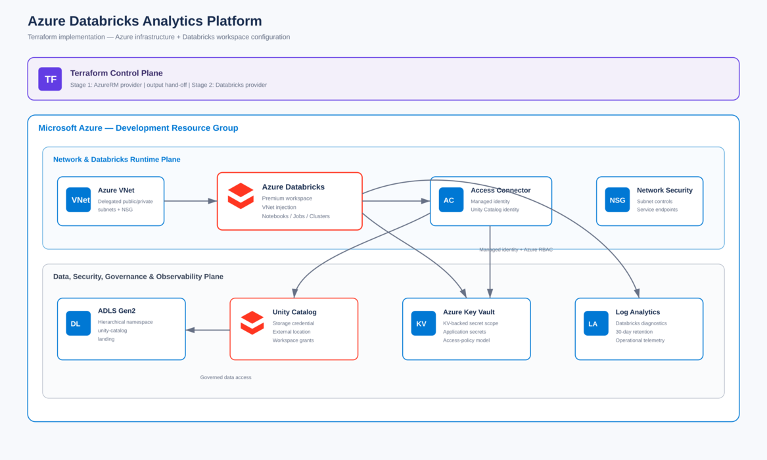Select the Access Connector card title
The height and width of the screenshot is (460, 767).
[500, 190]
